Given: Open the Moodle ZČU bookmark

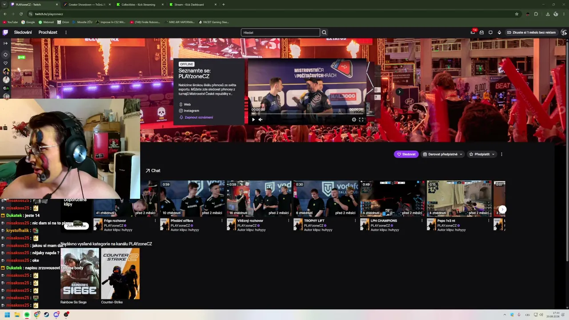Looking at the screenshot, I should 82,22.
